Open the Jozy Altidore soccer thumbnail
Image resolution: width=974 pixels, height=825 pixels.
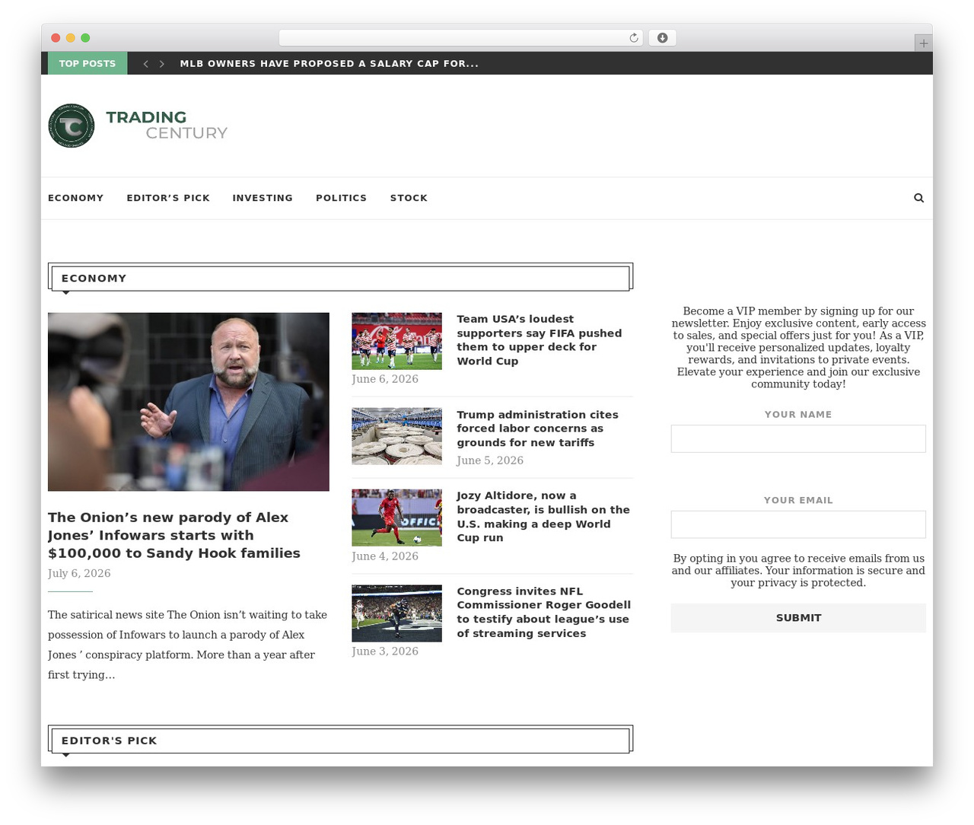(396, 518)
